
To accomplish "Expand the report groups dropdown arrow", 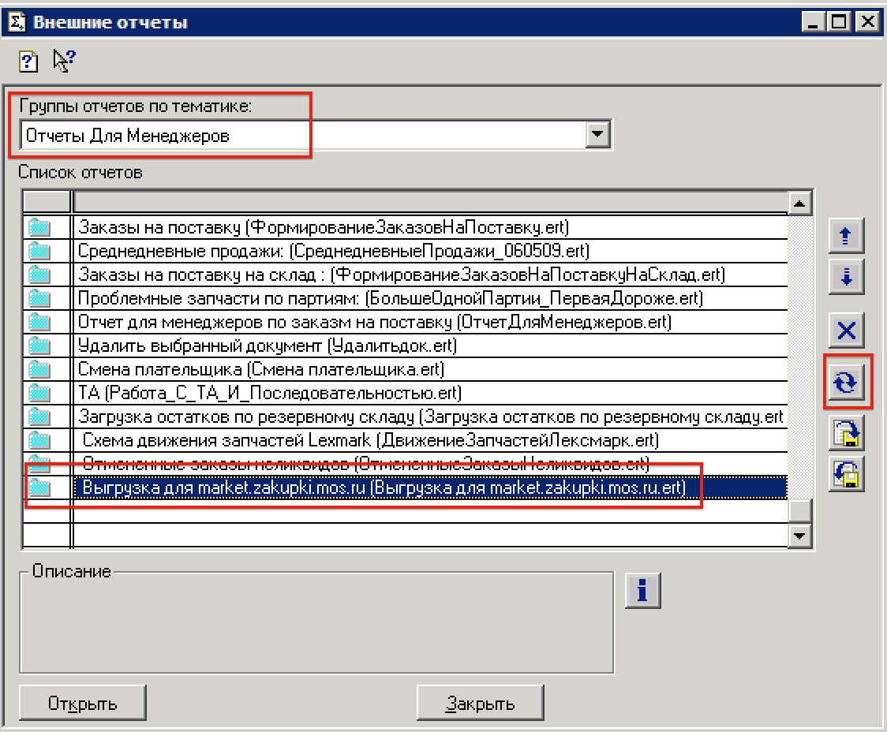I will (599, 135).
